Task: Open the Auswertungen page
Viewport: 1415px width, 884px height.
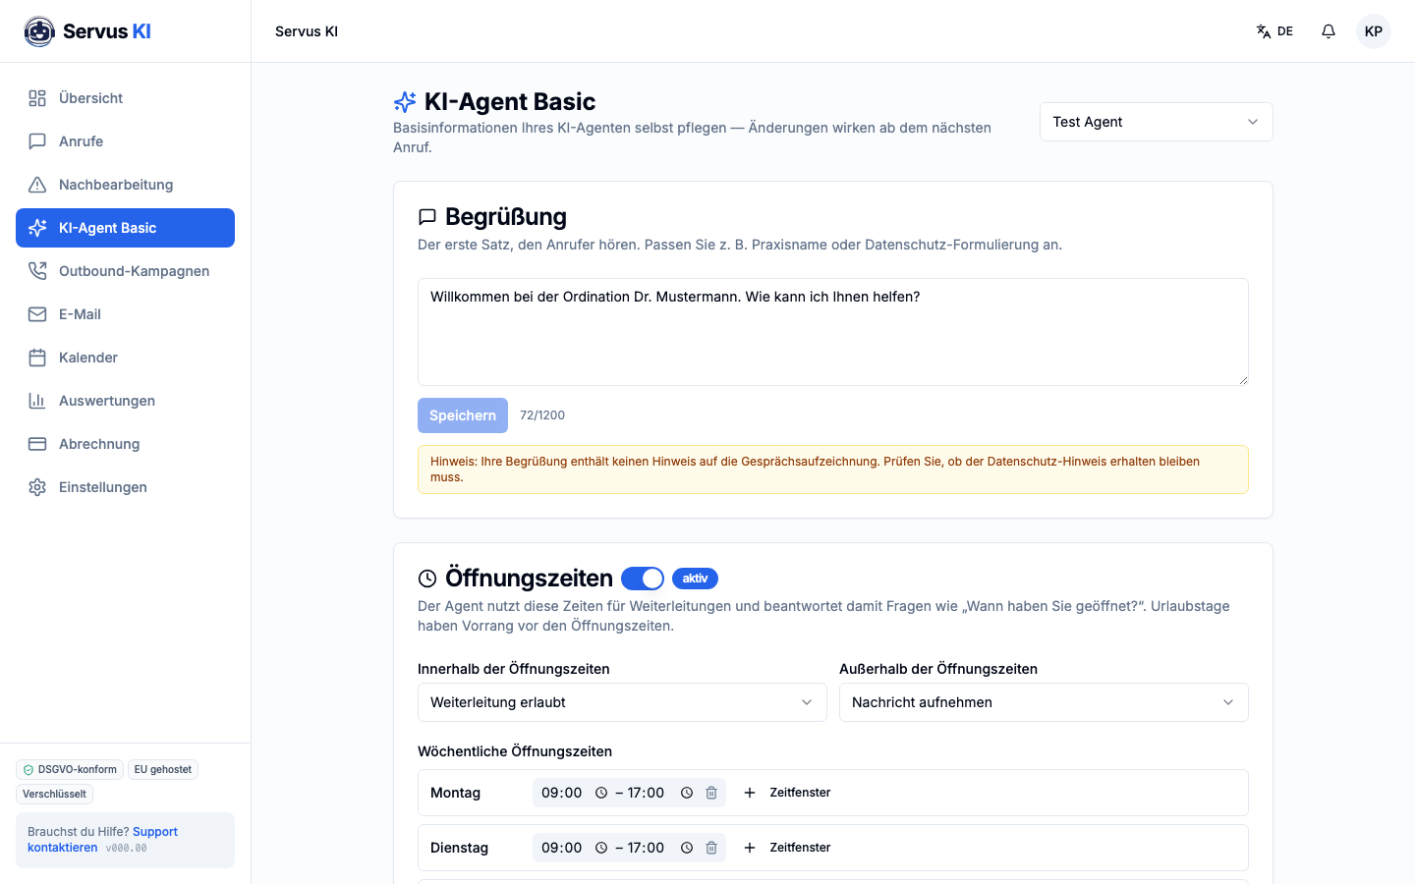Action: coord(125,401)
